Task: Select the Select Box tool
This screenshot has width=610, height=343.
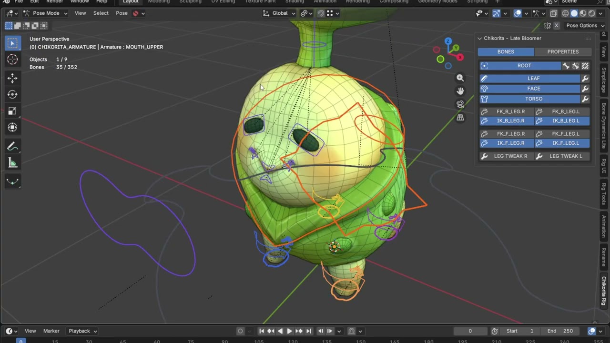Action: click(12, 43)
